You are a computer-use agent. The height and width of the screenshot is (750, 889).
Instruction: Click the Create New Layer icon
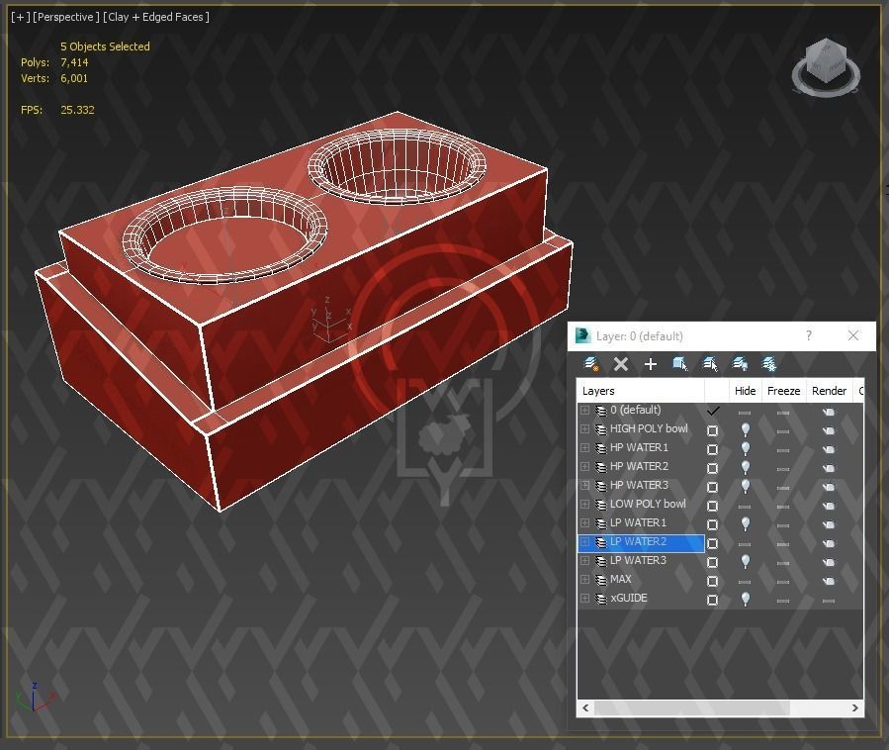[x=590, y=364]
